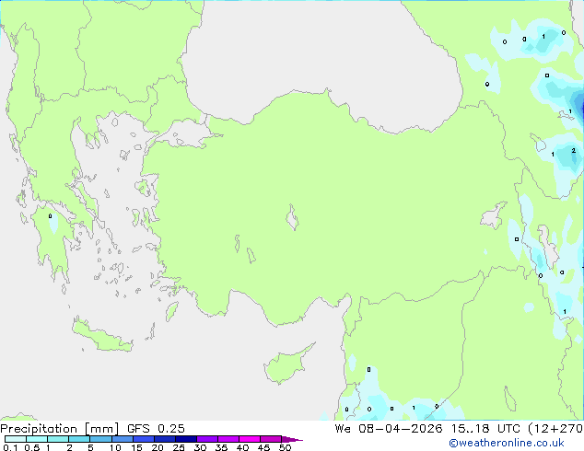Click the '15' legend label

[136, 447]
